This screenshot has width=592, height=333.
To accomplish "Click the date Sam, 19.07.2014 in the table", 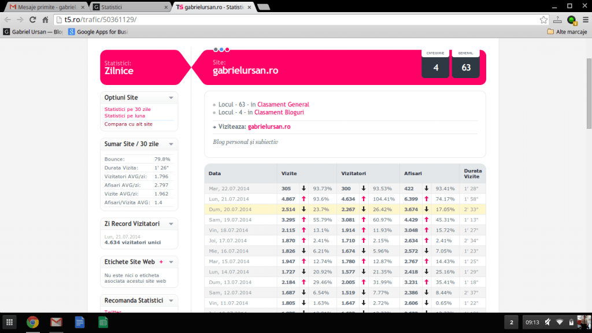I will pyautogui.click(x=229, y=220).
